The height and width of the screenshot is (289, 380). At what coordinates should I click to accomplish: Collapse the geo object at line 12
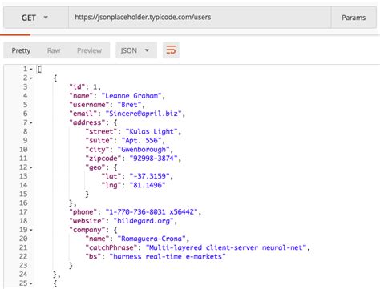coord(31,167)
